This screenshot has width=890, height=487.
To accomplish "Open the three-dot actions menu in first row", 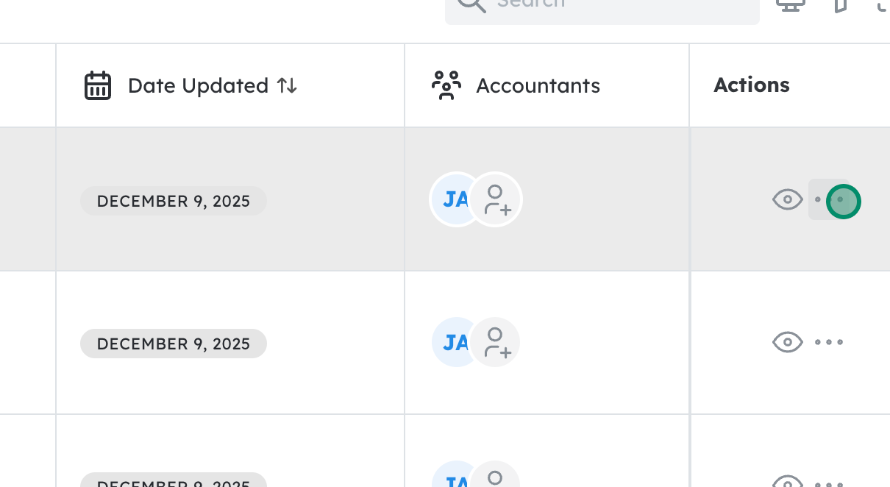I will tap(830, 199).
